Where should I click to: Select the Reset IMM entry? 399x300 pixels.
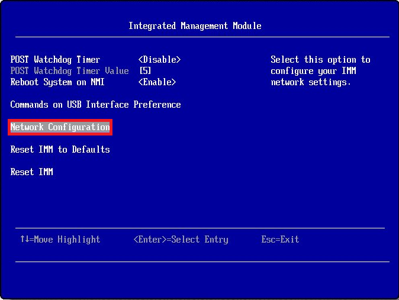pos(32,172)
